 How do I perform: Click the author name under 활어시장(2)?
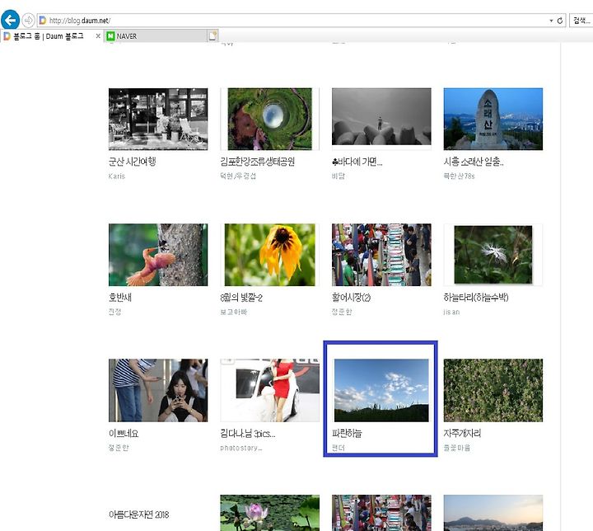click(342, 312)
